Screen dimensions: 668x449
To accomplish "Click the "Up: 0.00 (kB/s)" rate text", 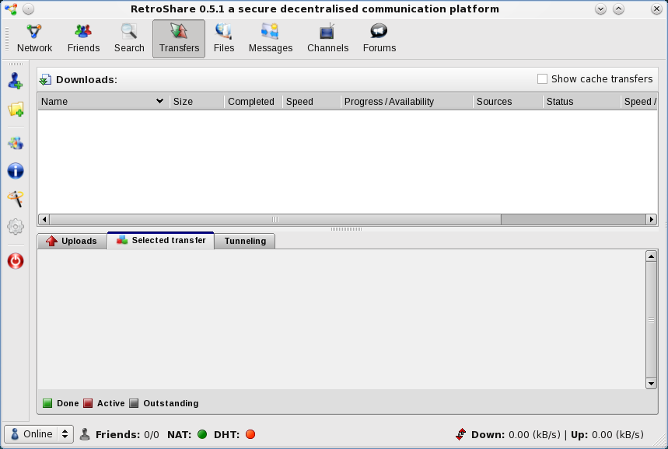I will 607,434.
